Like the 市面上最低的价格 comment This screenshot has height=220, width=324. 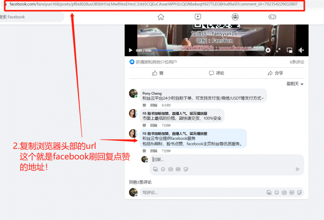(144, 125)
